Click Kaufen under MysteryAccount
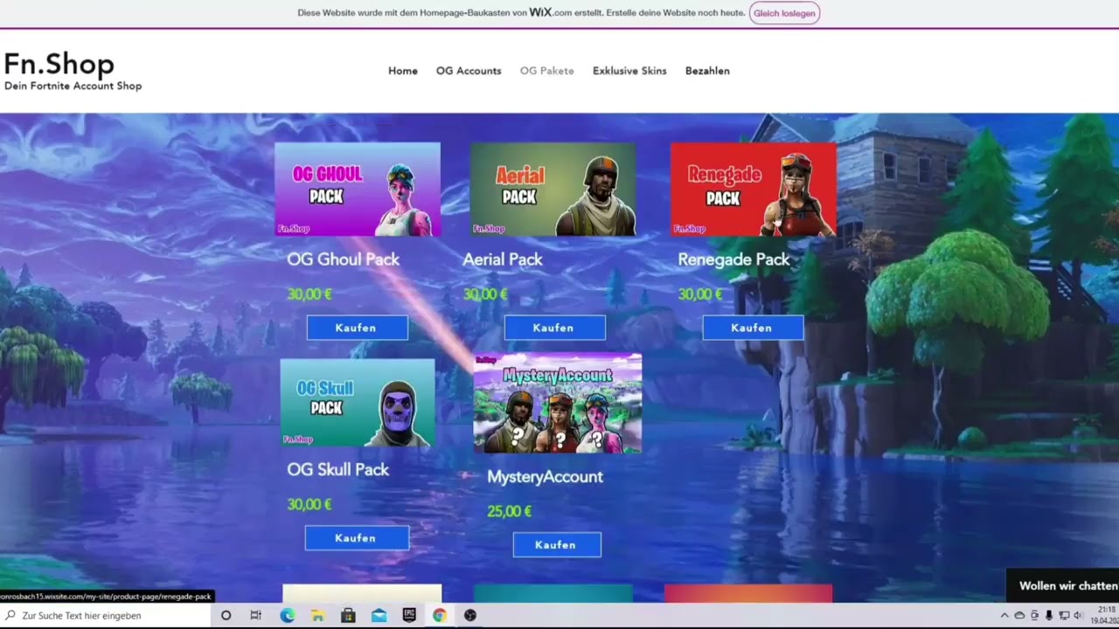The height and width of the screenshot is (629, 1119). coord(557,544)
